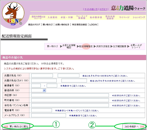Open the 入会案内 navigation tab

[53, 17]
